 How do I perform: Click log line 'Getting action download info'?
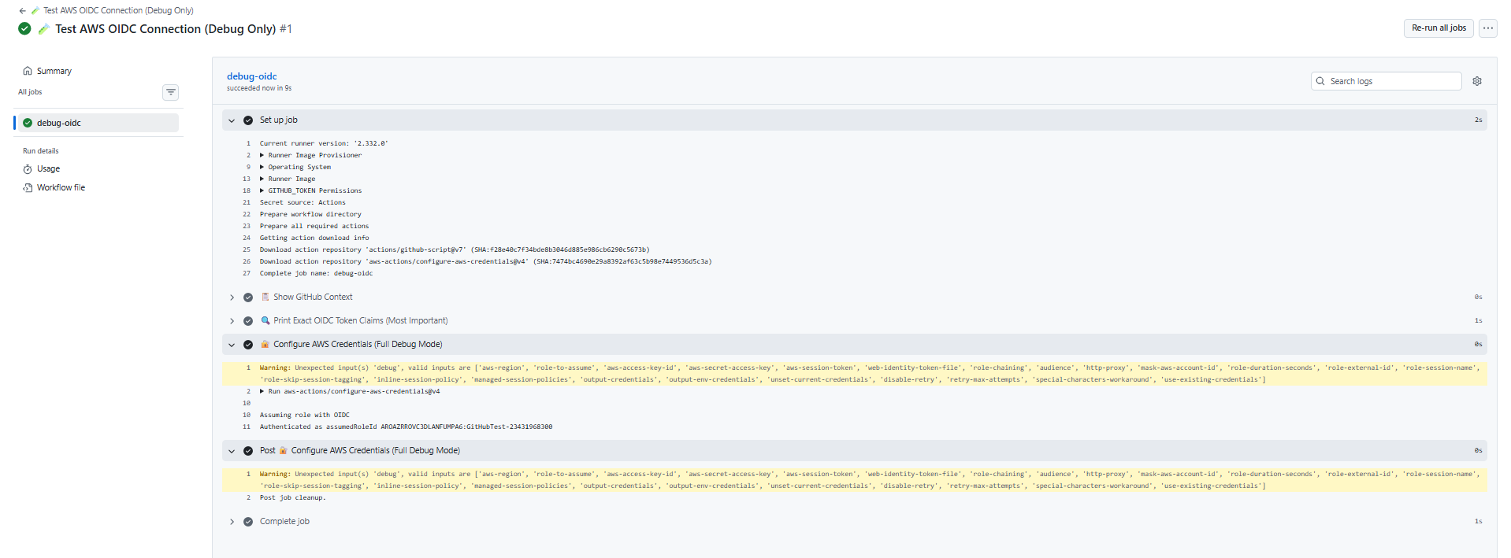(x=314, y=238)
